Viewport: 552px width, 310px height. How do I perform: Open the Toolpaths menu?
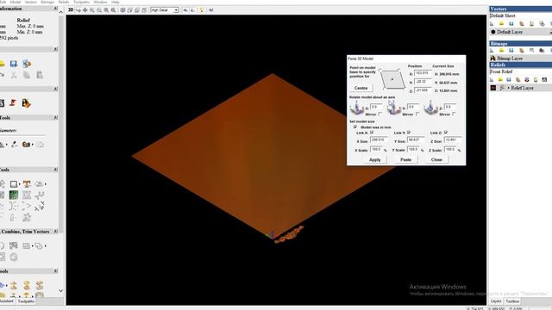point(81,2)
